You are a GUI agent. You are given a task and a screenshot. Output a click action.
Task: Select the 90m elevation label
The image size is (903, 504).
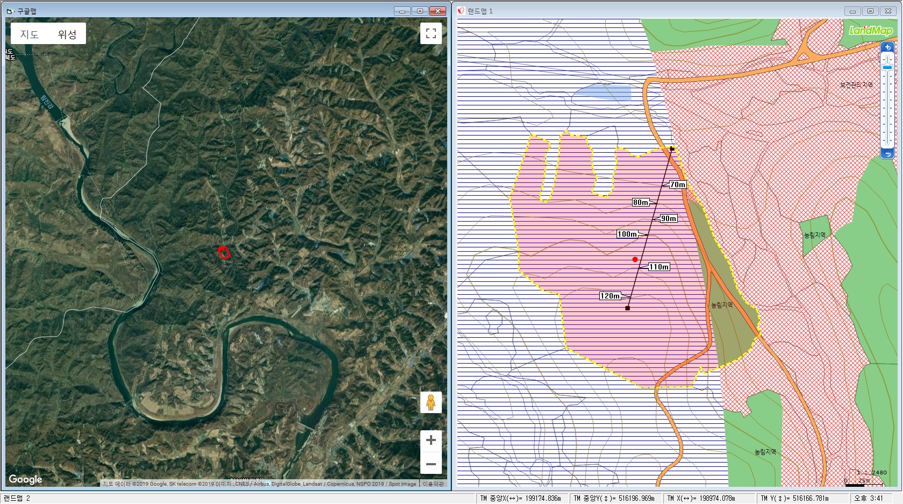click(x=669, y=218)
